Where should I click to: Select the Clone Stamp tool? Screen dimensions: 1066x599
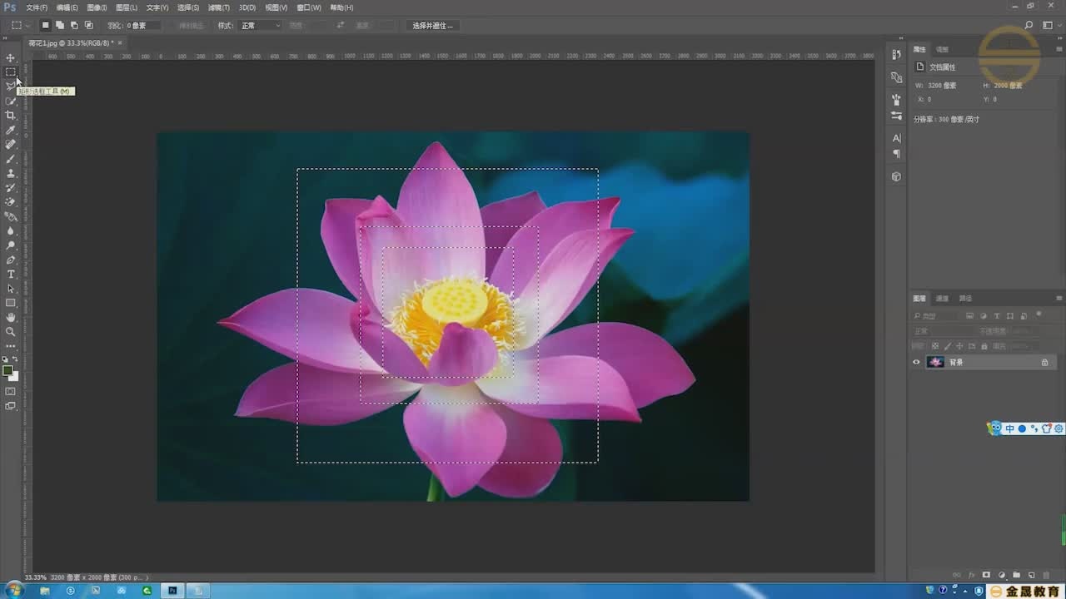tap(11, 173)
